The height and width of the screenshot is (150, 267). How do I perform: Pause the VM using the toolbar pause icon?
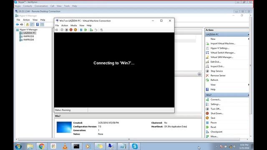[81, 30]
